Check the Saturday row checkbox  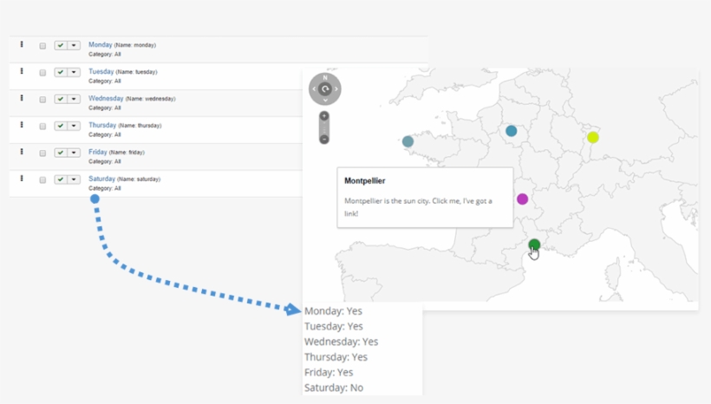click(x=42, y=180)
